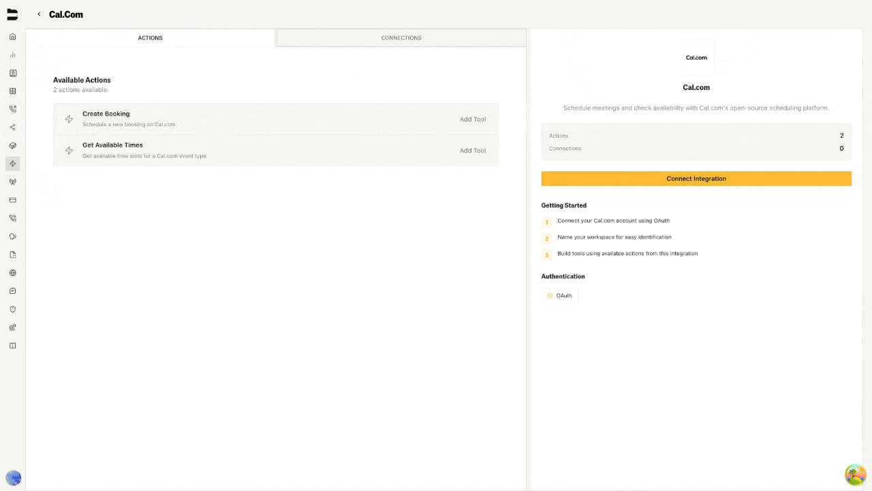Open the user avatar at bottom left
872x491 pixels.
coord(13,478)
